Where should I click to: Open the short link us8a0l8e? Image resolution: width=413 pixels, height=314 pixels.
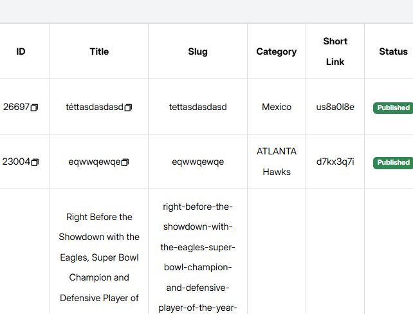coord(335,107)
